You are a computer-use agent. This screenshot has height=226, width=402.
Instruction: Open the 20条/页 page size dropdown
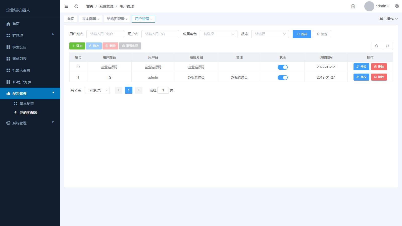(97, 90)
